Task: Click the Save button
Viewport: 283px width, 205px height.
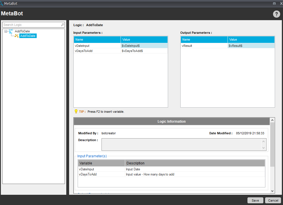Action: (x=255, y=200)
